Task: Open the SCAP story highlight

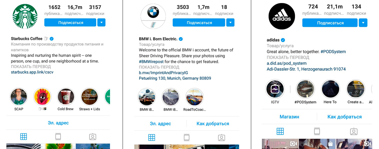Action: click(x=19, y=96)
